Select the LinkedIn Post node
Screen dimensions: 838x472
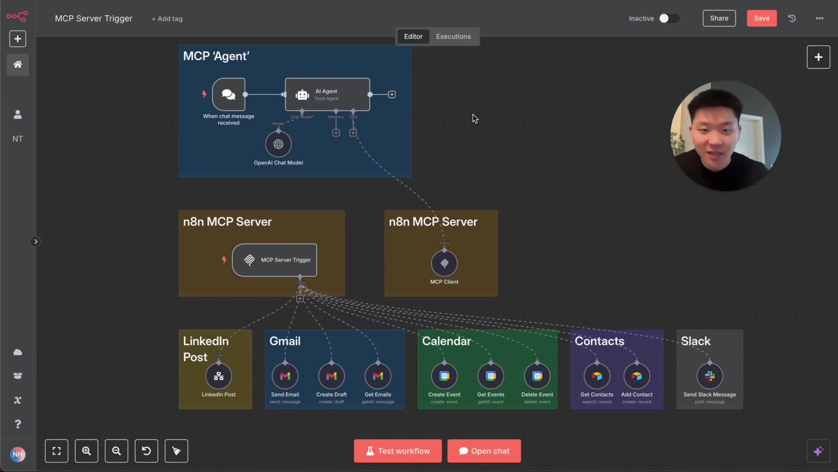tap(219, 376)
